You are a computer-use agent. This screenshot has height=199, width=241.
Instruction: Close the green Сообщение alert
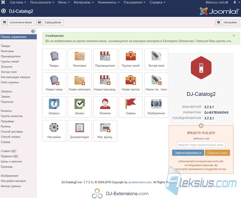234,36
